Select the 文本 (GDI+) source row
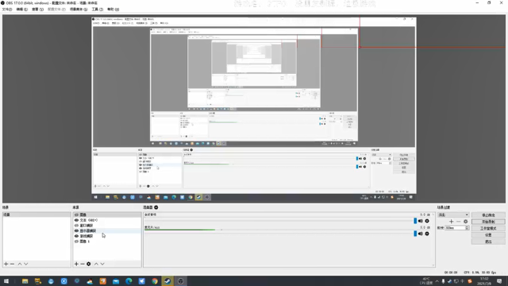This screenshot has height=286, width=508. pos(107,220)
